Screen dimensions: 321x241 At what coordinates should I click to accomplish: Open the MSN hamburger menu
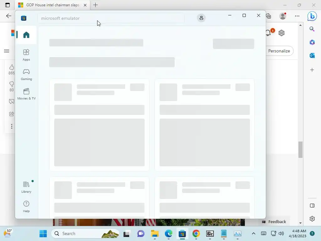pos(7,51)
